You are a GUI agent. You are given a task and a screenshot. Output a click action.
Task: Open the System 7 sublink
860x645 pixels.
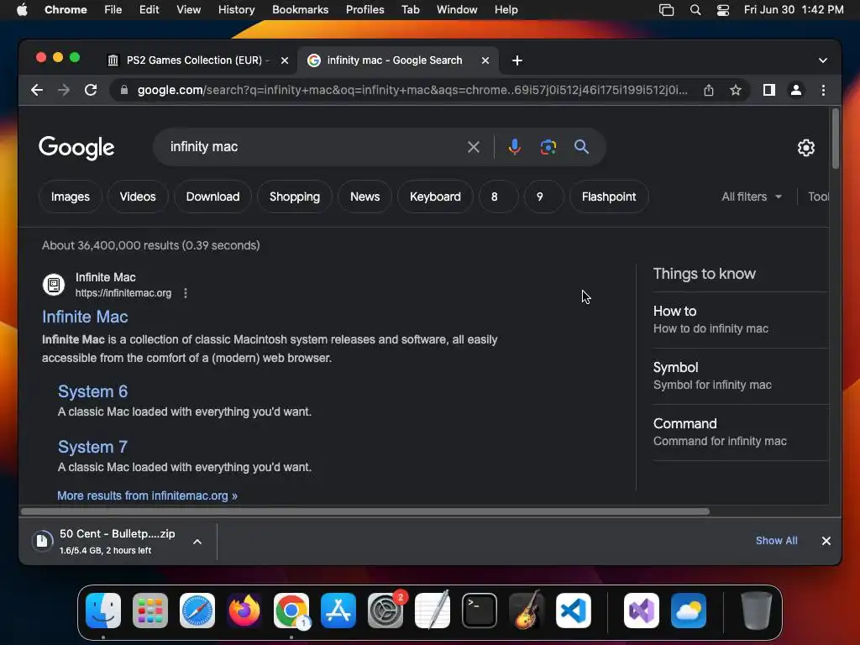92,447
